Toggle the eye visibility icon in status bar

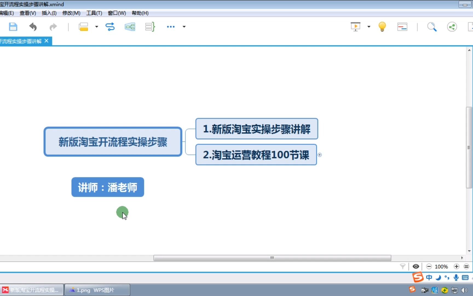pyautogui.click(x=416, y=266)
